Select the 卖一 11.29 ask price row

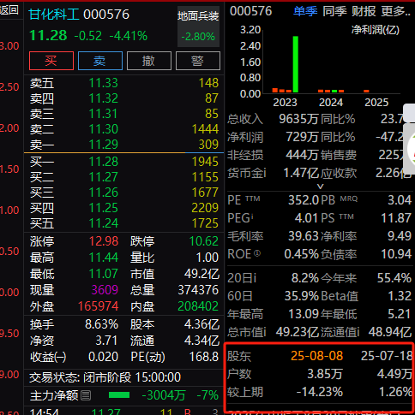[124, 145]
